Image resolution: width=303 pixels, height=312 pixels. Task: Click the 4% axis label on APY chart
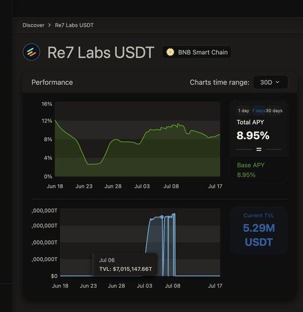pyautogui.click(x=48, y=158)
